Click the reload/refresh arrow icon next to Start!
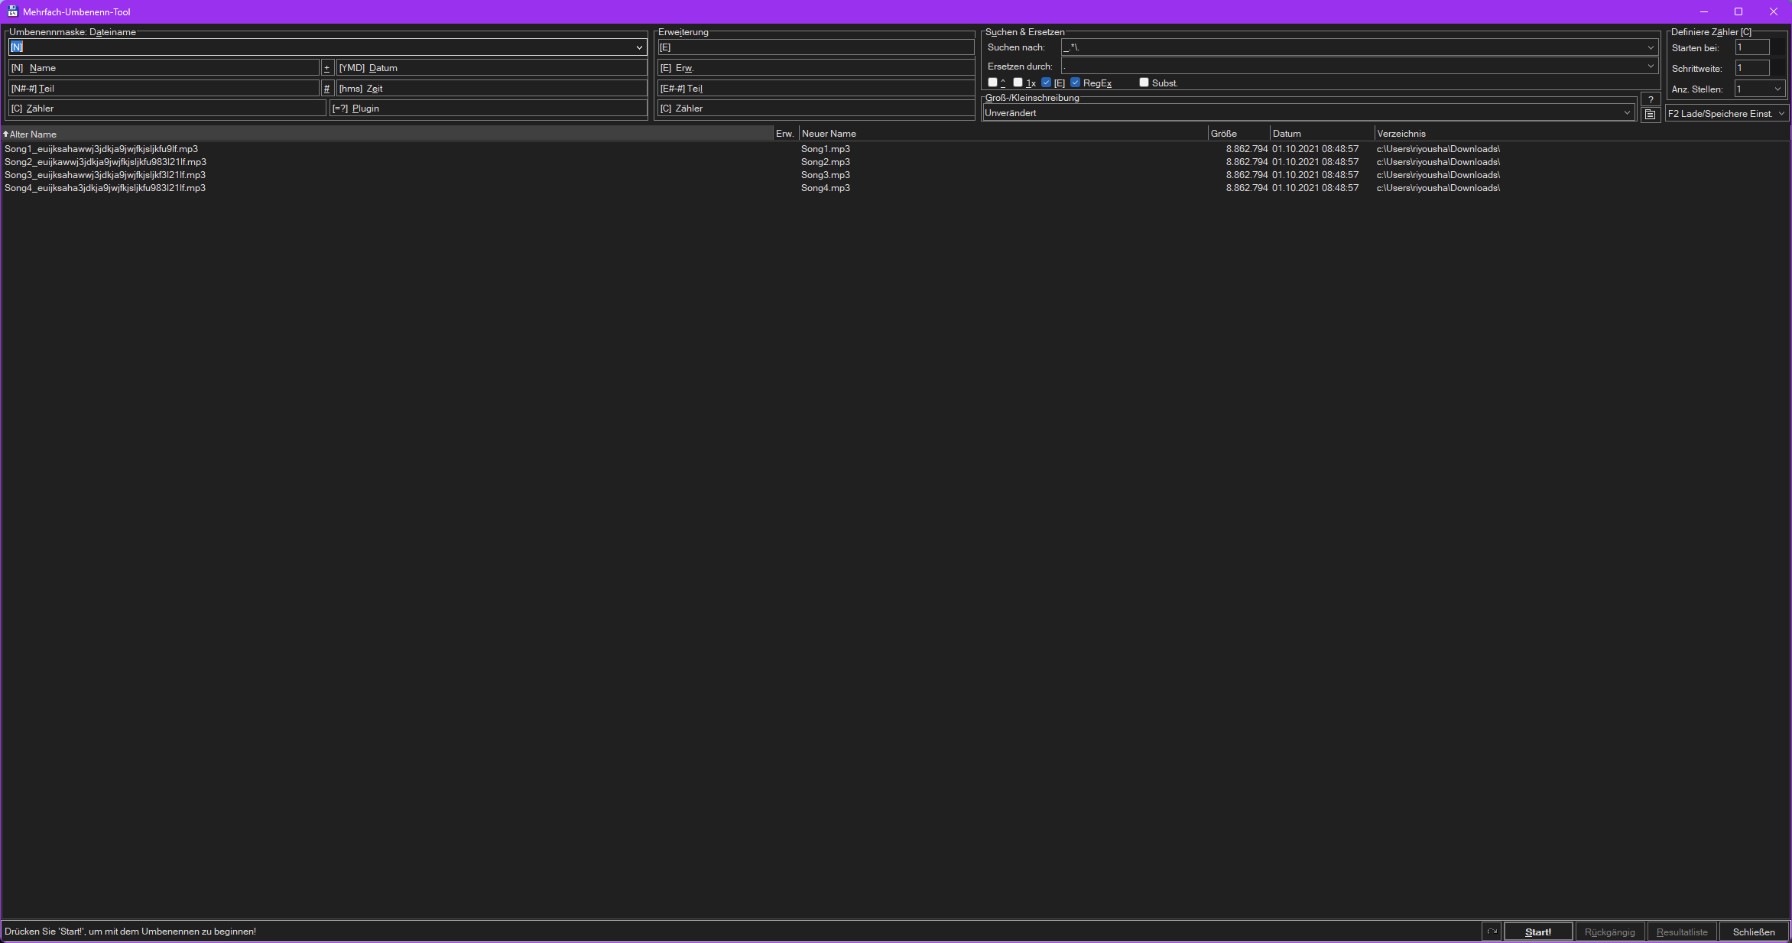 pyautogui.click(x=1492, y=932)
